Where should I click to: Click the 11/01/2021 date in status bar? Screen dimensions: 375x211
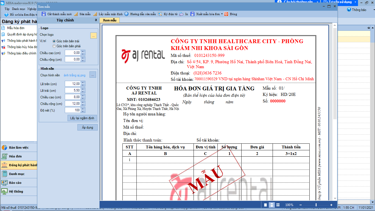tap(366, 208)
